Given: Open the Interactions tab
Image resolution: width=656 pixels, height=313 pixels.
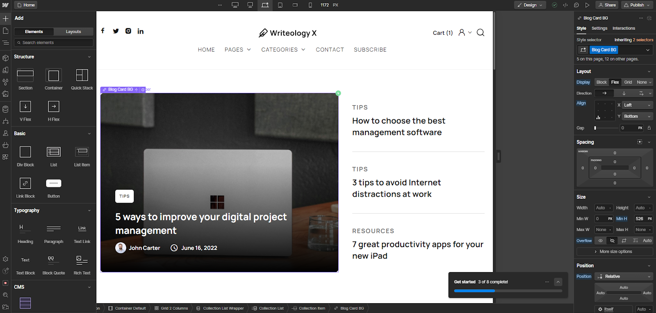Looking at the screenshot, I should [x=624, y=28].
